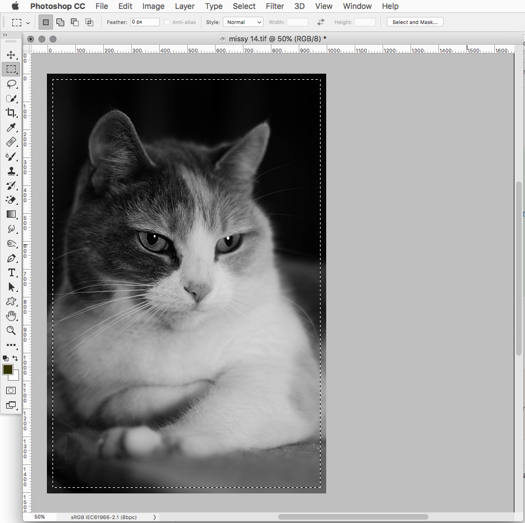Open the Photoshop CC application menu
Viewport: 525px width, 523px height.
(58, 6)
